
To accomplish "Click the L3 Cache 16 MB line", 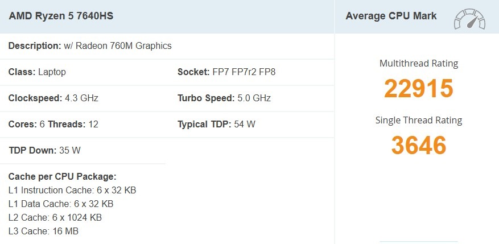I will tap(43, 231).
